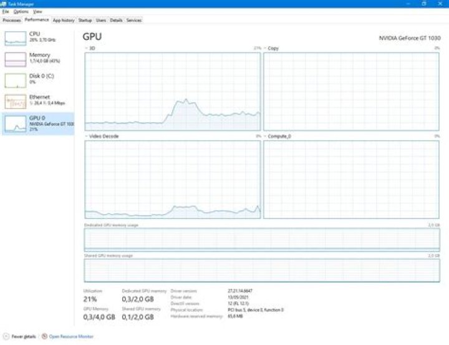Open the Options menu

(x=21, y=12)
